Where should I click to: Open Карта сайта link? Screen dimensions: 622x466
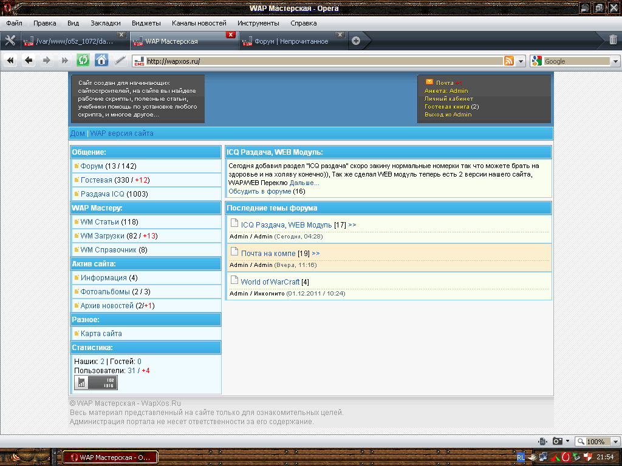tap(101, 334)
